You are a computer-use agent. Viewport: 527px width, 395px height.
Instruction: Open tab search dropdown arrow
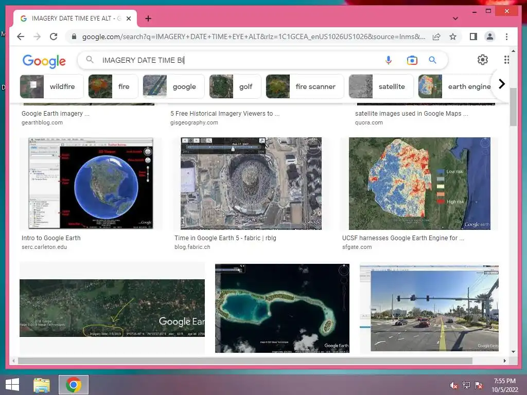point(455,19)
